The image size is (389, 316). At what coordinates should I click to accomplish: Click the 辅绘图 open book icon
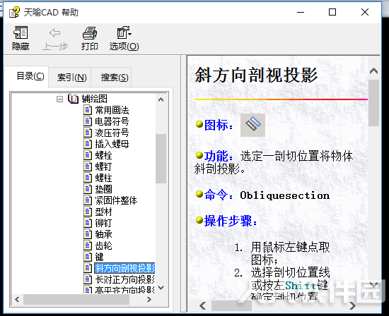point(73,99)
